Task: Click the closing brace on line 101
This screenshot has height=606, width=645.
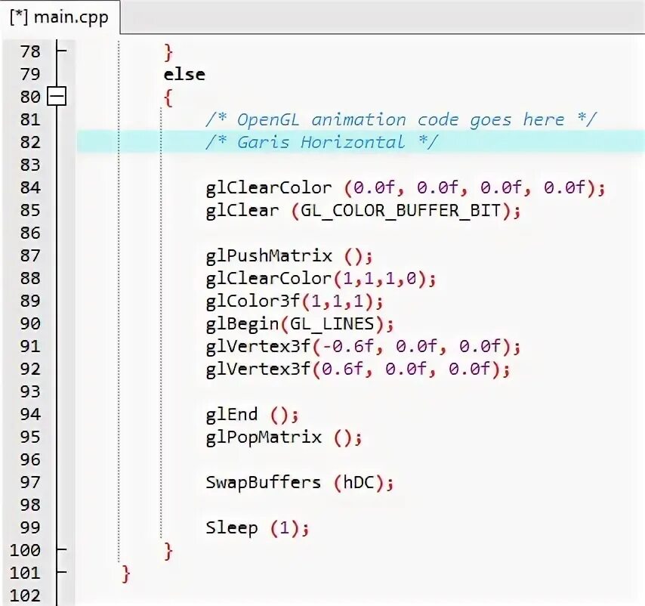Action: pyautogui.click(x=126, y=574)
